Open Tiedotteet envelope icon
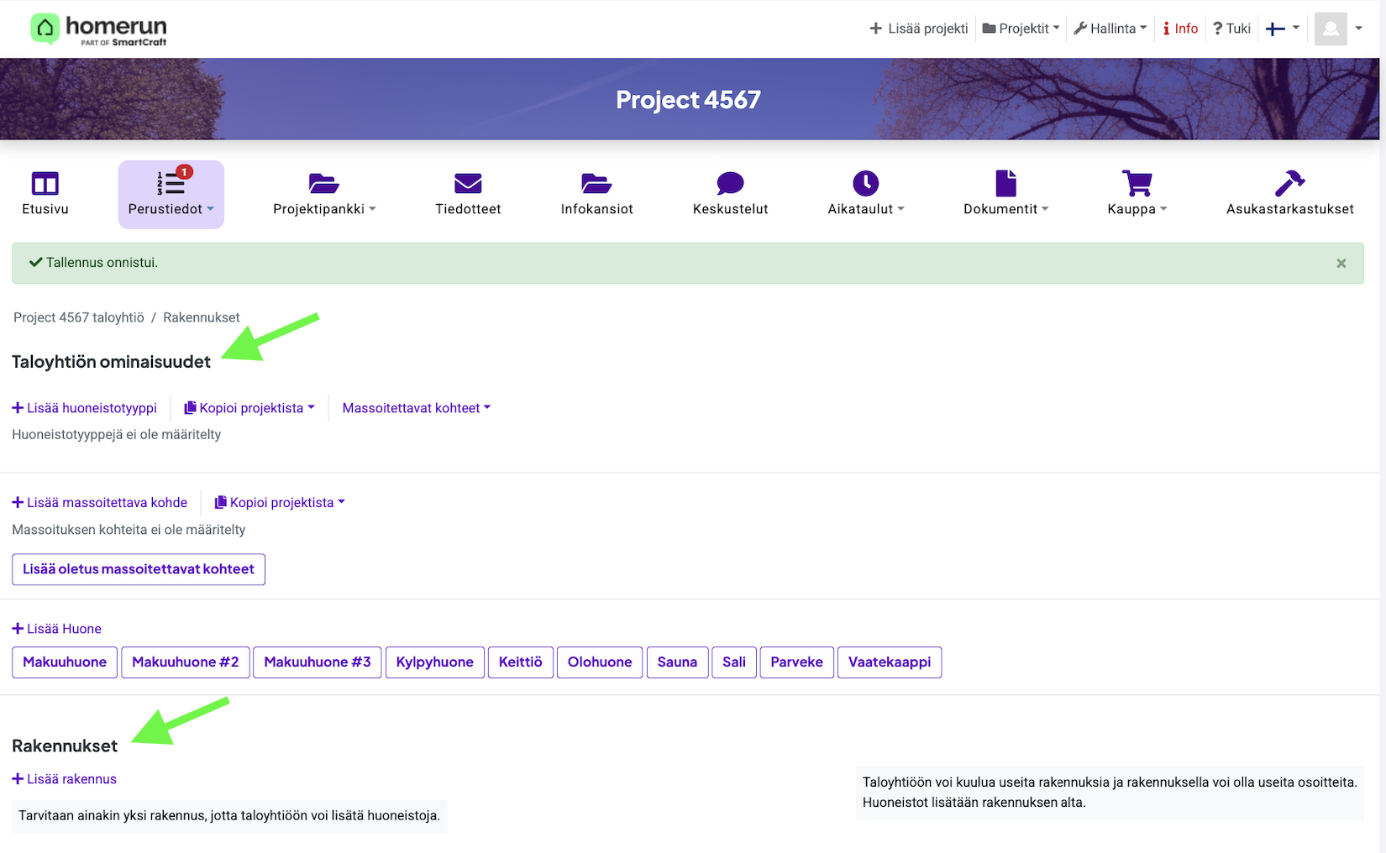This screenshot has height=853, width=1386. [468, 184]
